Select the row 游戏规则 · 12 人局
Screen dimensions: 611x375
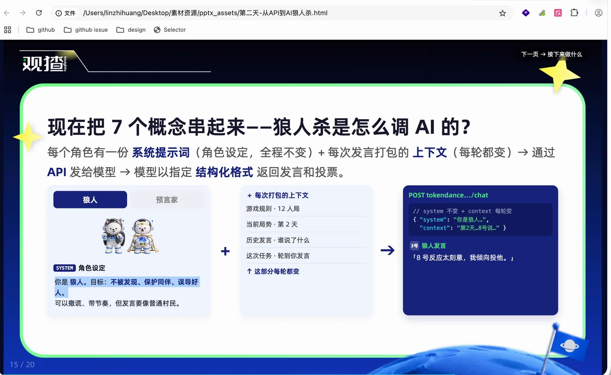306,209
